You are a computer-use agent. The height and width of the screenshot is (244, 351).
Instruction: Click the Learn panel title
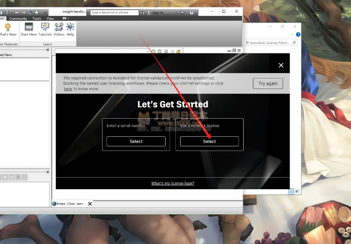pyautogui.click(x=47, y=44)
